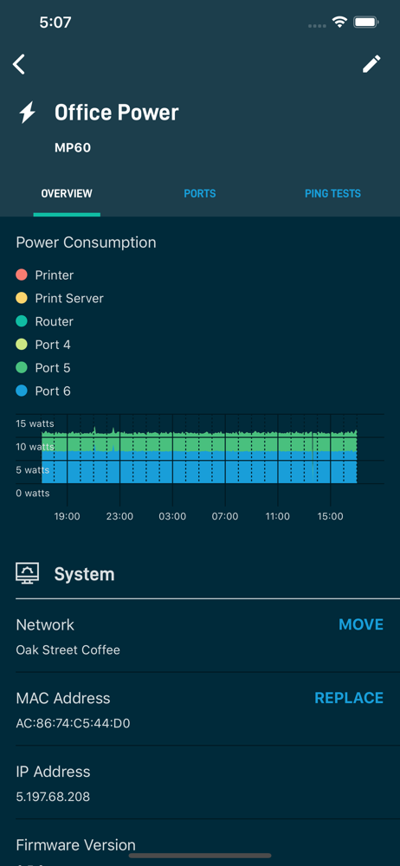
Task: Tap the System monitor icon
Action: click(28, 574)
